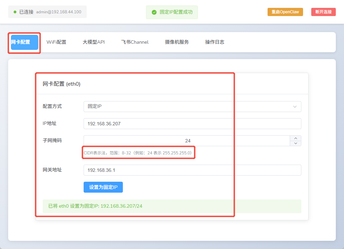The image size is (344, 249).
Task: Open the 摄像机服务 tab
Action: (x=177, y=42)
